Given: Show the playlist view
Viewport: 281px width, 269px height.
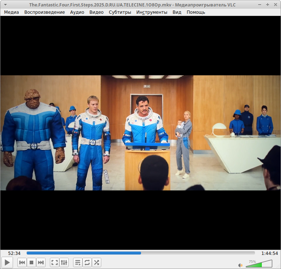Looking at the screenshot, I should tap(78, 262).
